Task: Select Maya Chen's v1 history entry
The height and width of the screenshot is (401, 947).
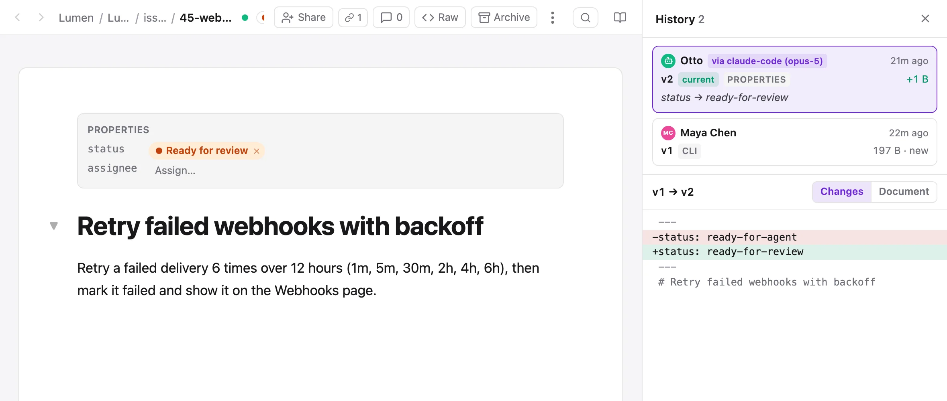Action: [x=795, y=142]
